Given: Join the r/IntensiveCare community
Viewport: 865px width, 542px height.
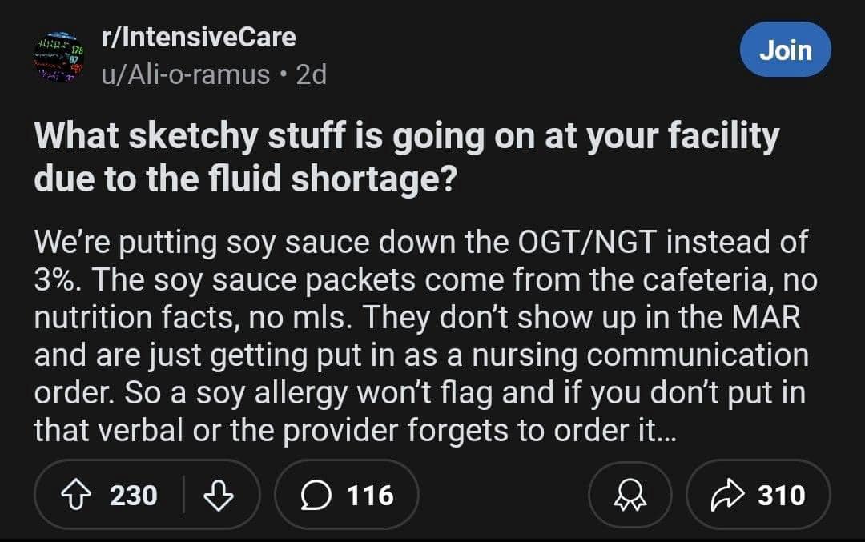Looking at the screenshot, I should click(785, 50).
